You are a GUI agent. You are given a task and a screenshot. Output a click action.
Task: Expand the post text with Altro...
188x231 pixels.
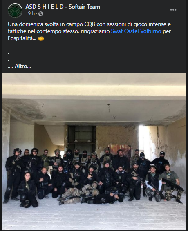23,67
